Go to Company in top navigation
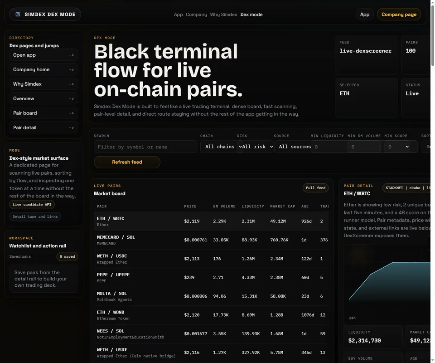Screen dimensions: 435x363 (196, 15)
